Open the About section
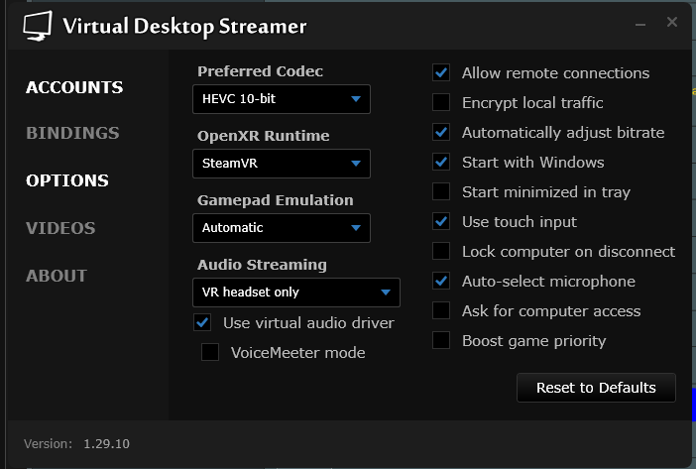Viewport: 696px width, 469px height. [x=56, y=276]
